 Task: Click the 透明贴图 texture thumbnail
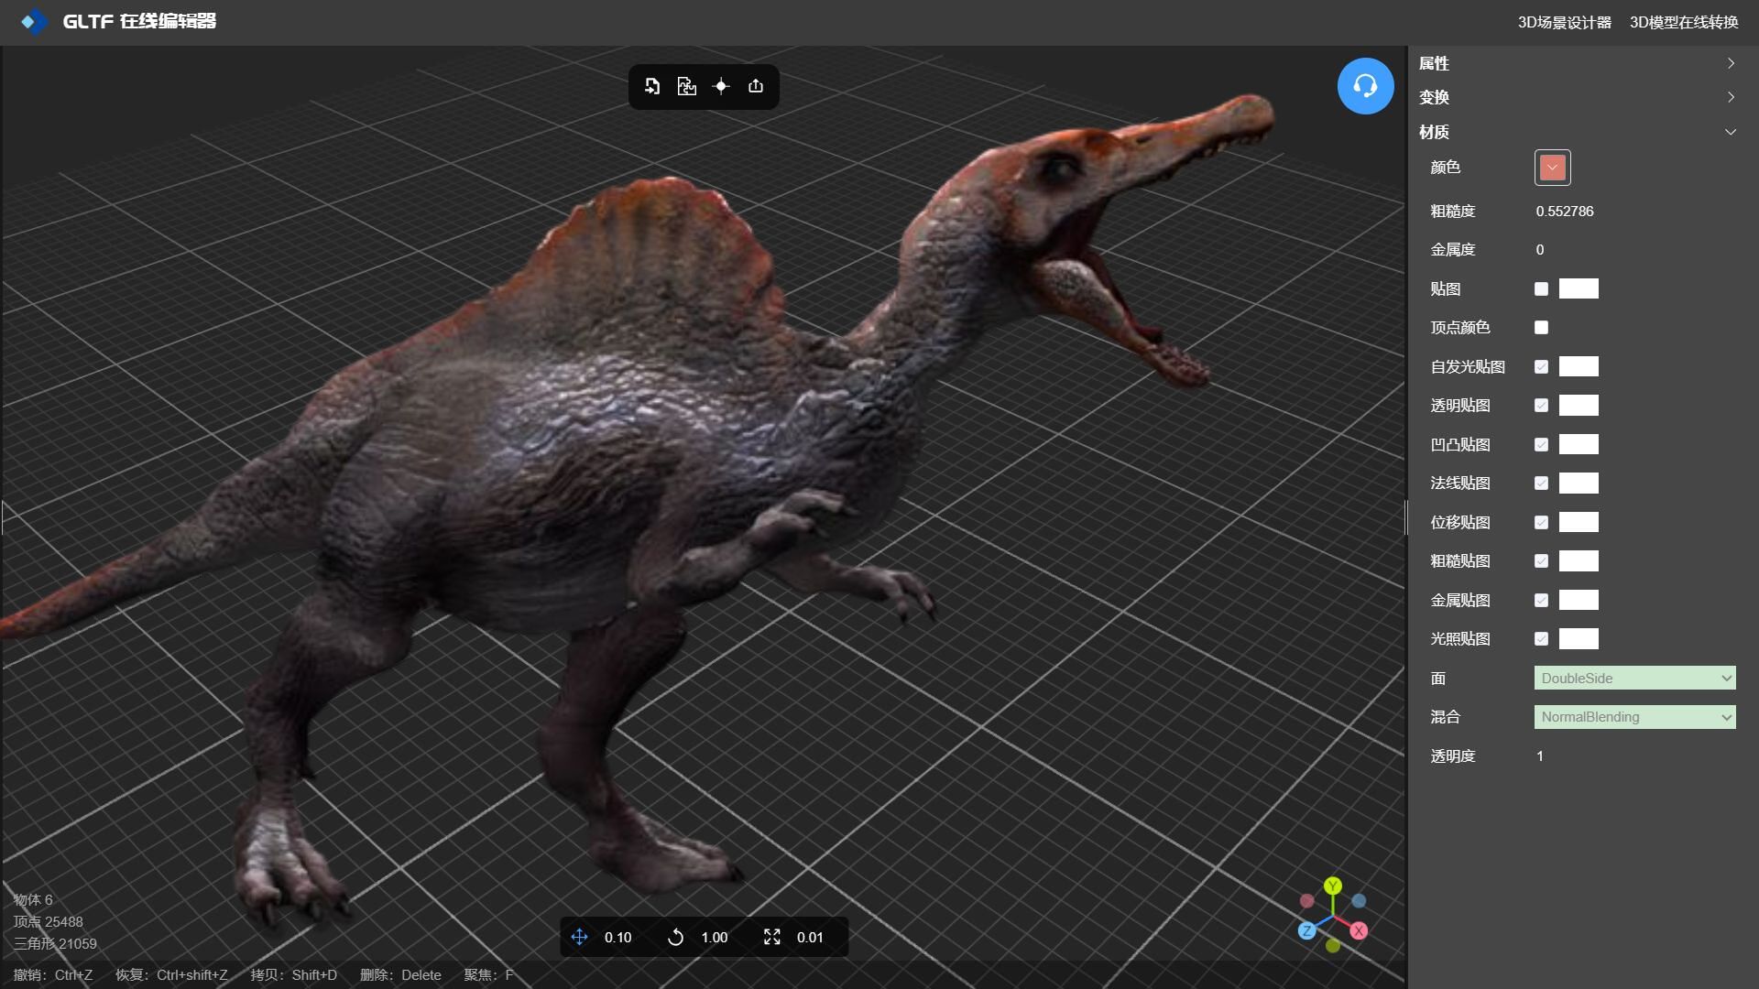[x=1579, y=406]
